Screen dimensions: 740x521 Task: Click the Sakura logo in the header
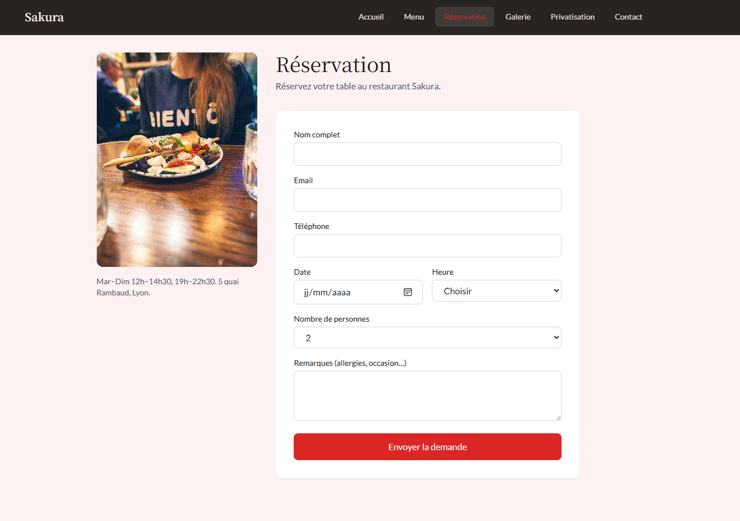pos(44,17)
